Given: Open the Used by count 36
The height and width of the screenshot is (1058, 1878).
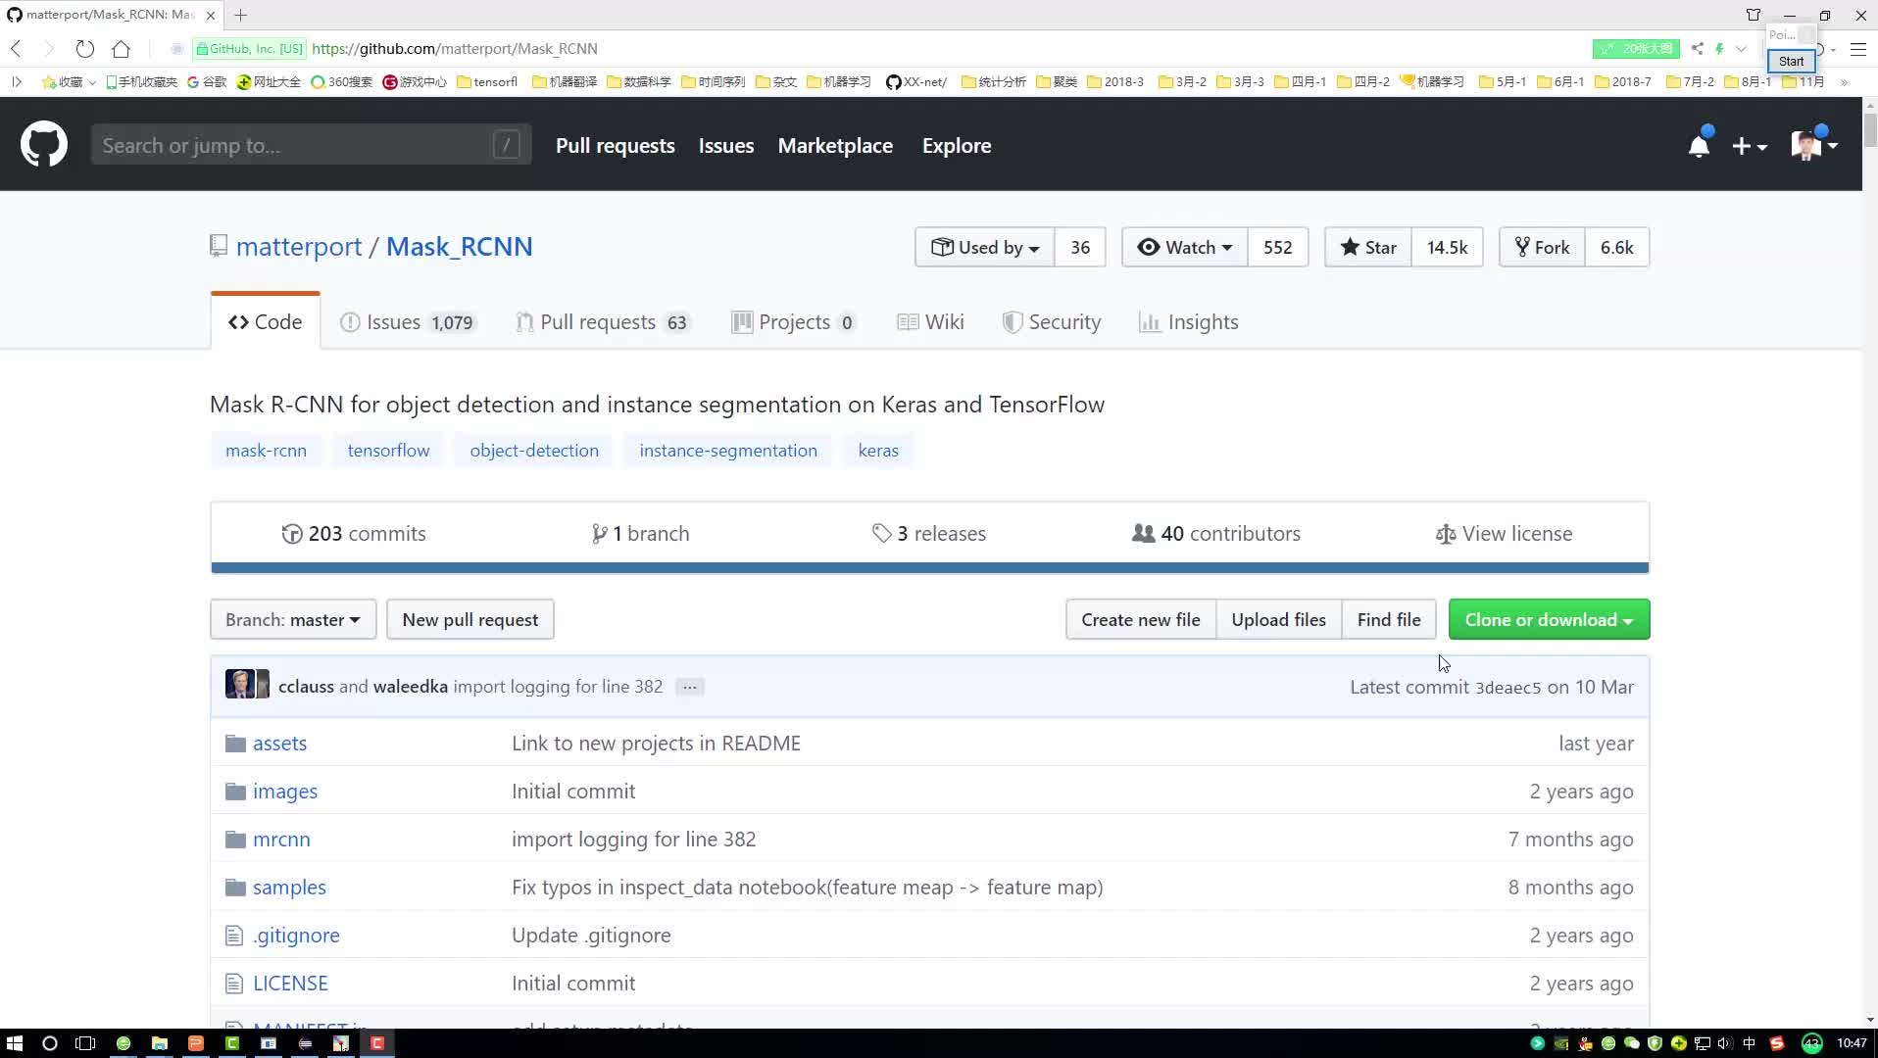Looking at the screenshot, I should (x=1079, y=247).
